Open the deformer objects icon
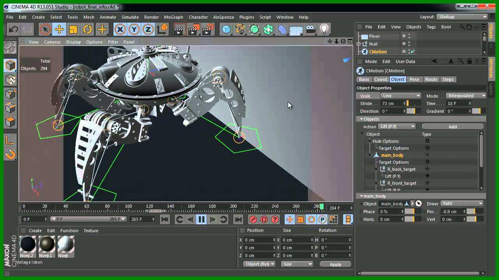 [x=282, y=29]
